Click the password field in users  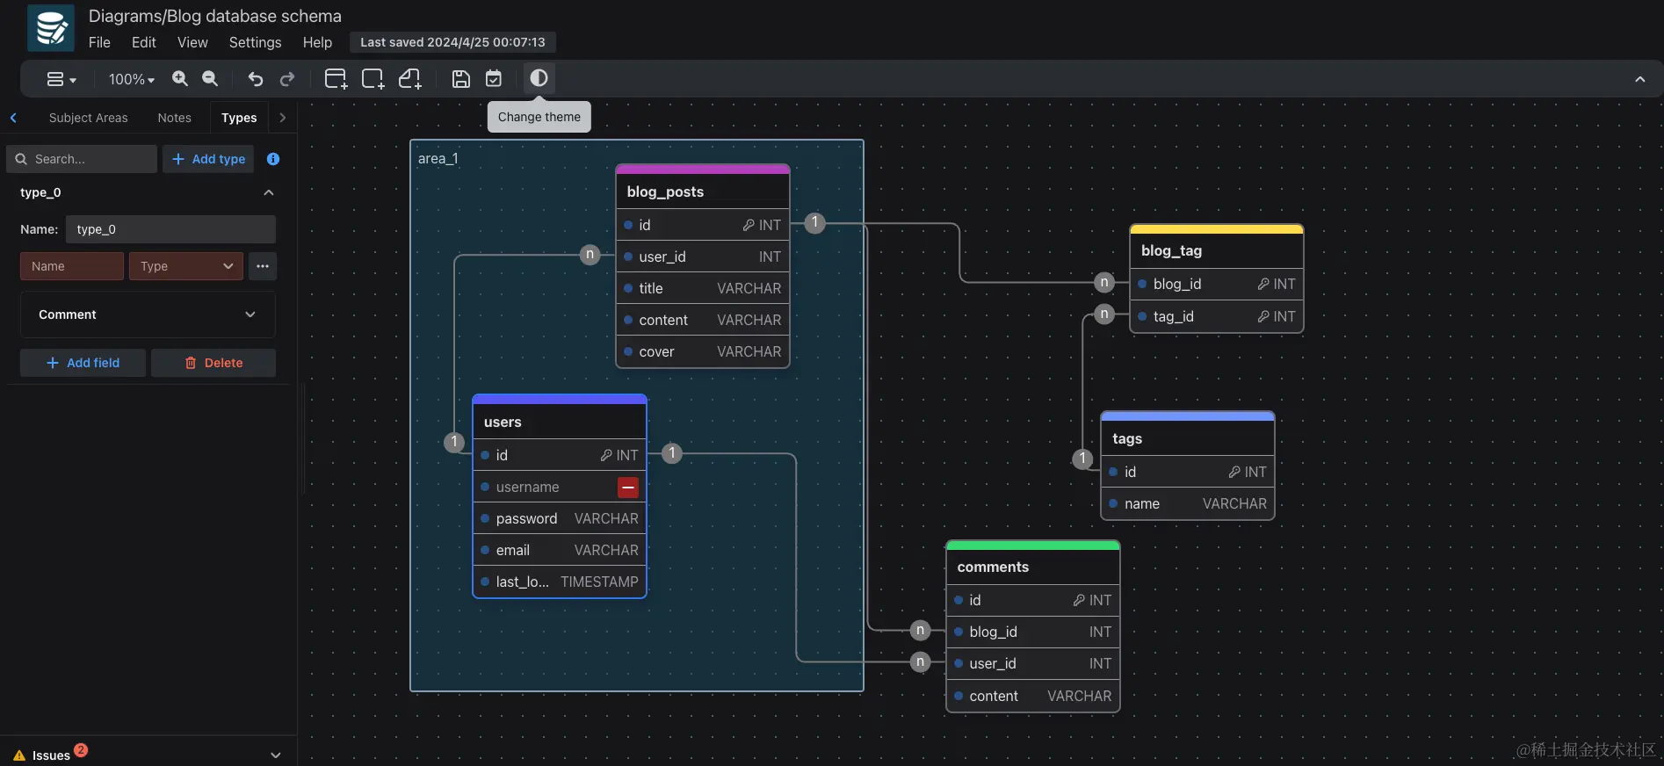coord(560,518)
